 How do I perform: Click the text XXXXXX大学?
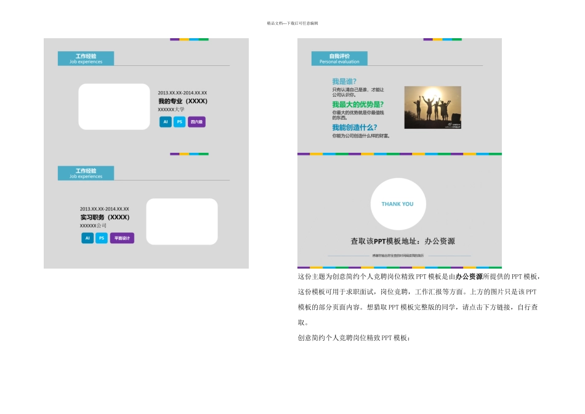(171, 110)
